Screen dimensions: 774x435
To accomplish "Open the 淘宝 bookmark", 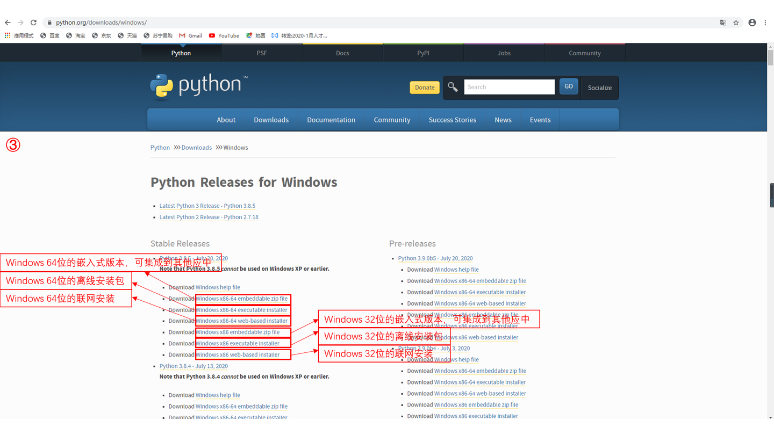I will [75, 35].
